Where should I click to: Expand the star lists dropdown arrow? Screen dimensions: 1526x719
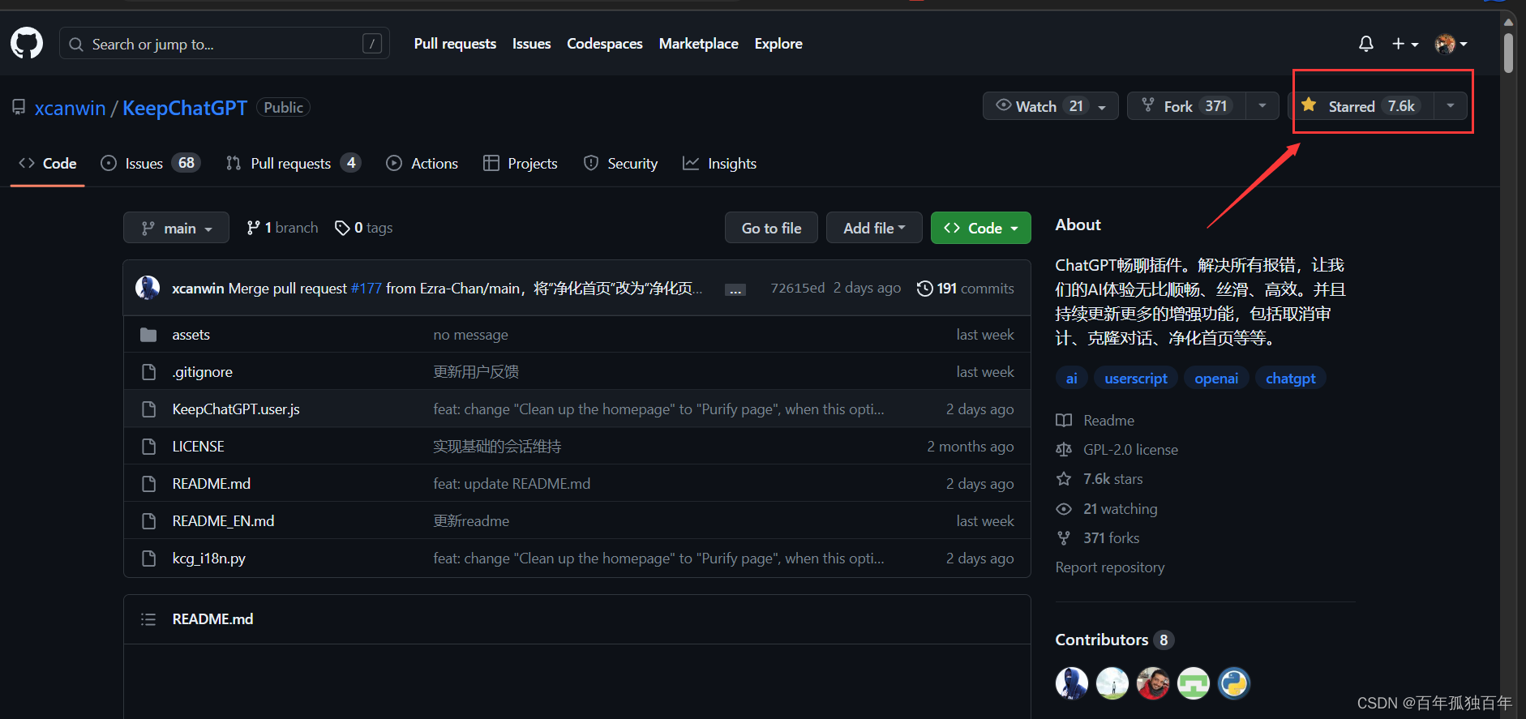pyautogui.click(x=1451, y=106)
